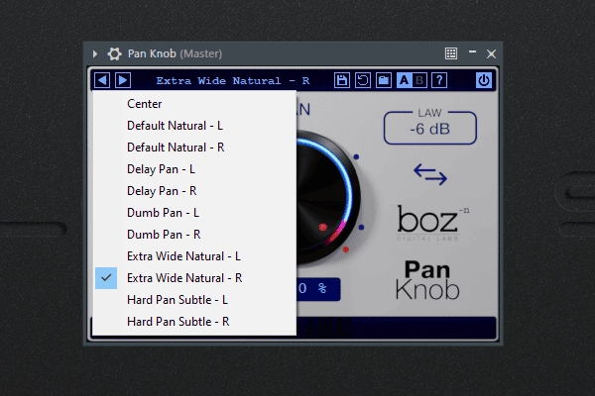
Task: Go to previous preset arrow
Action: (x=102, y=80)
